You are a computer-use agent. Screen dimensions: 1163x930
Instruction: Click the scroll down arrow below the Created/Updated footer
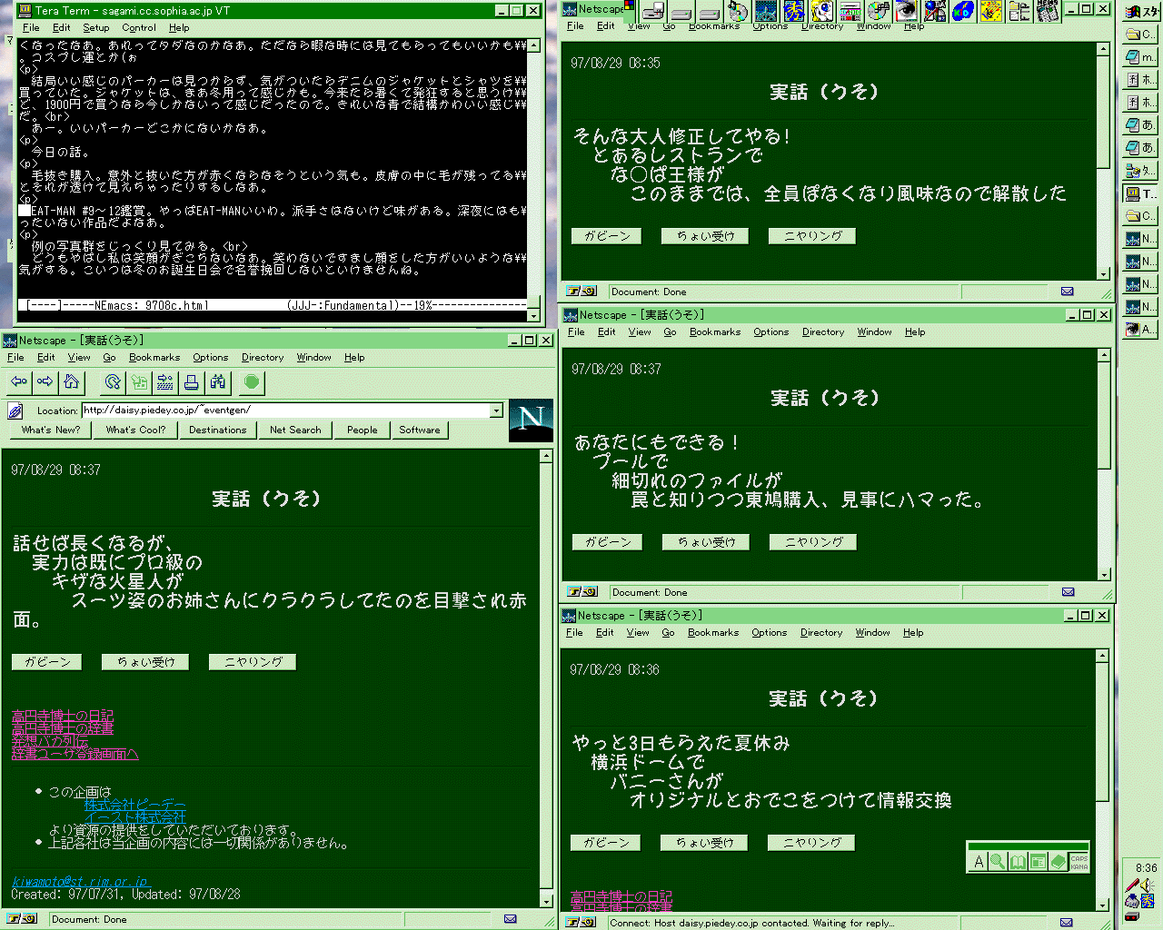coord(546,902)
